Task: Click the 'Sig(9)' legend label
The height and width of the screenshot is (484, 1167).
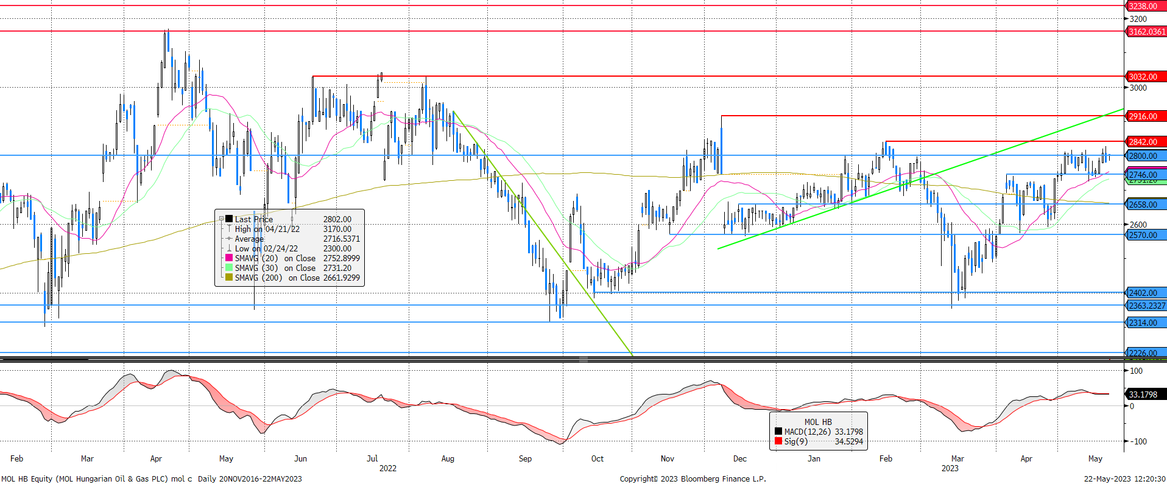Action: pos(796,441)
